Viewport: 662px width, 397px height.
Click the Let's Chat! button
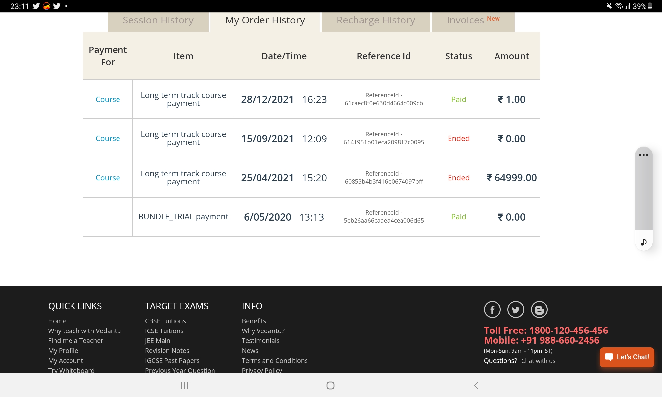pyautogui.click(x=627, y=357)
